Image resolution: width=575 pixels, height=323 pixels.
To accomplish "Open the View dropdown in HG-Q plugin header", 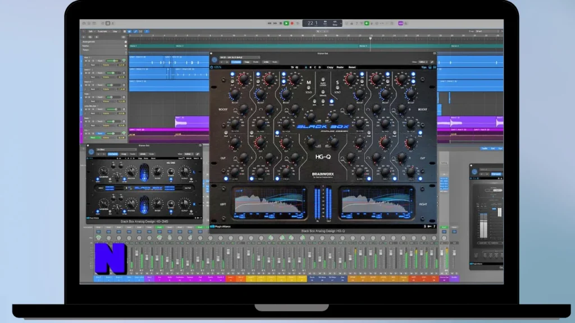I will [423, 62].
